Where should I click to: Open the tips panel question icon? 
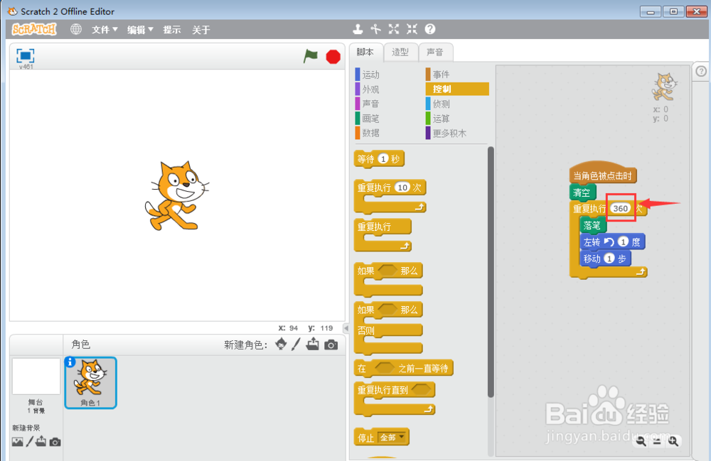(x=701, y=72)
